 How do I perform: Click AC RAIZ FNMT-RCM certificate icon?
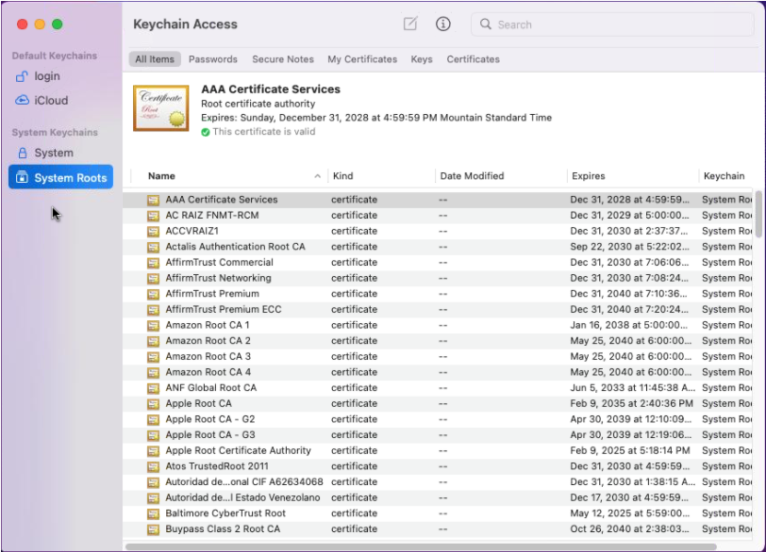coord(154,216)
